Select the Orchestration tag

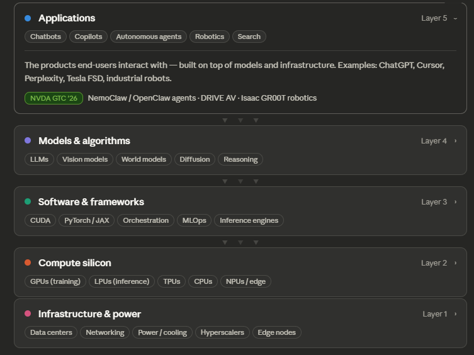tap(145, 220)
